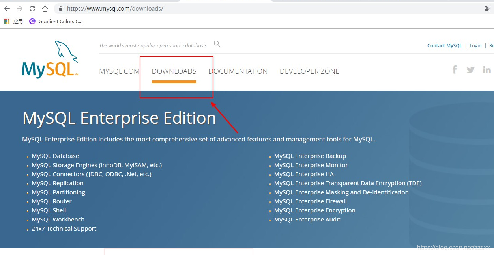Open the translate page icon
494x255 pixels.
pos(488,9)
